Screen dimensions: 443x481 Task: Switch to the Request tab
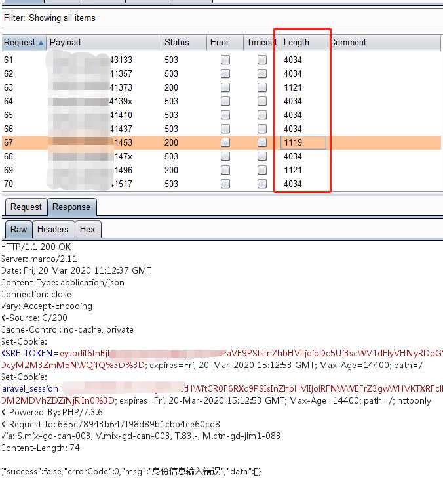pyautogui.click(x=26, y=207)
